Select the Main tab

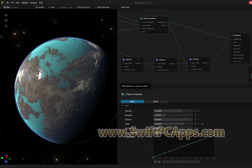click(132, 101)
